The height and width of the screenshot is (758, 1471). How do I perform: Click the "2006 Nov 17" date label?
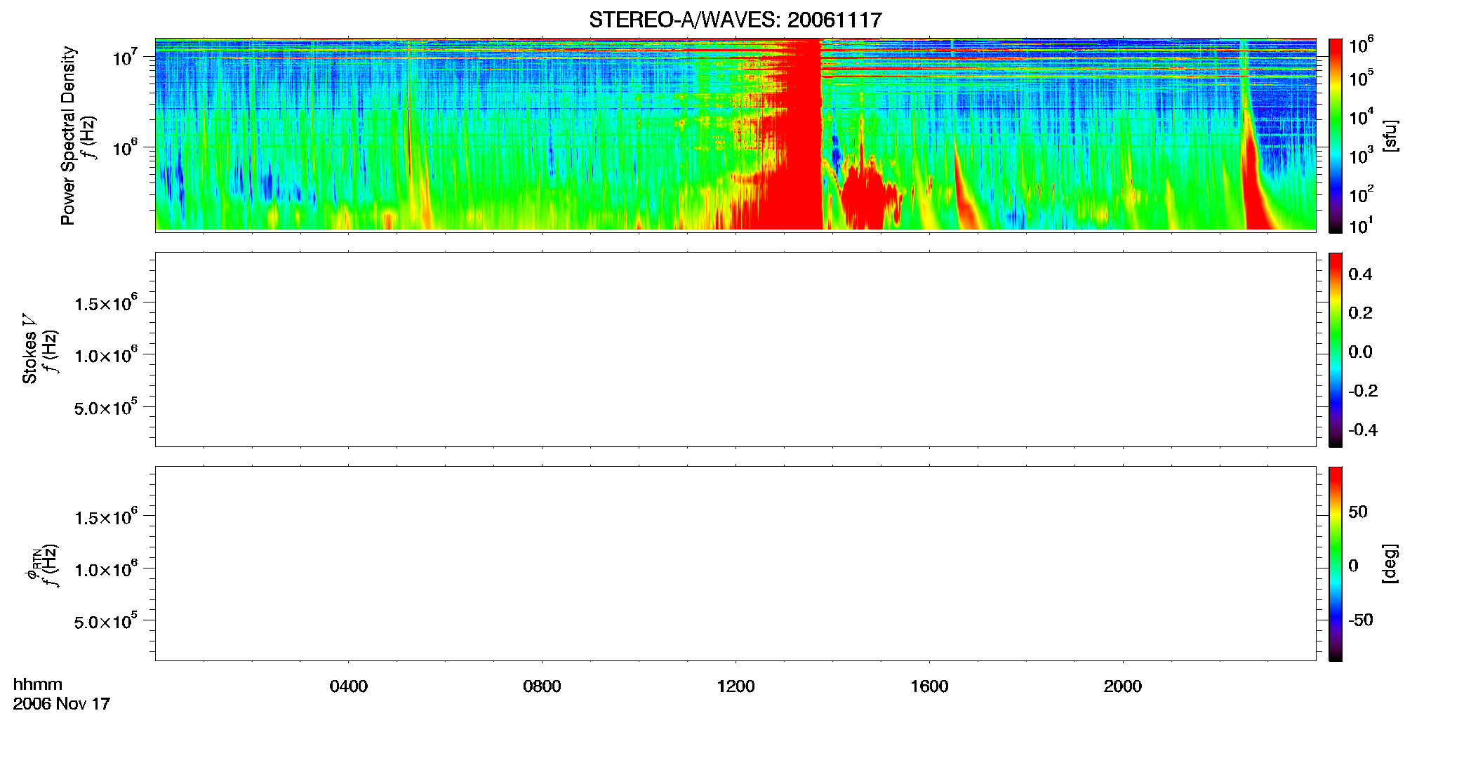pyautogui.click(x=62, y=703)
